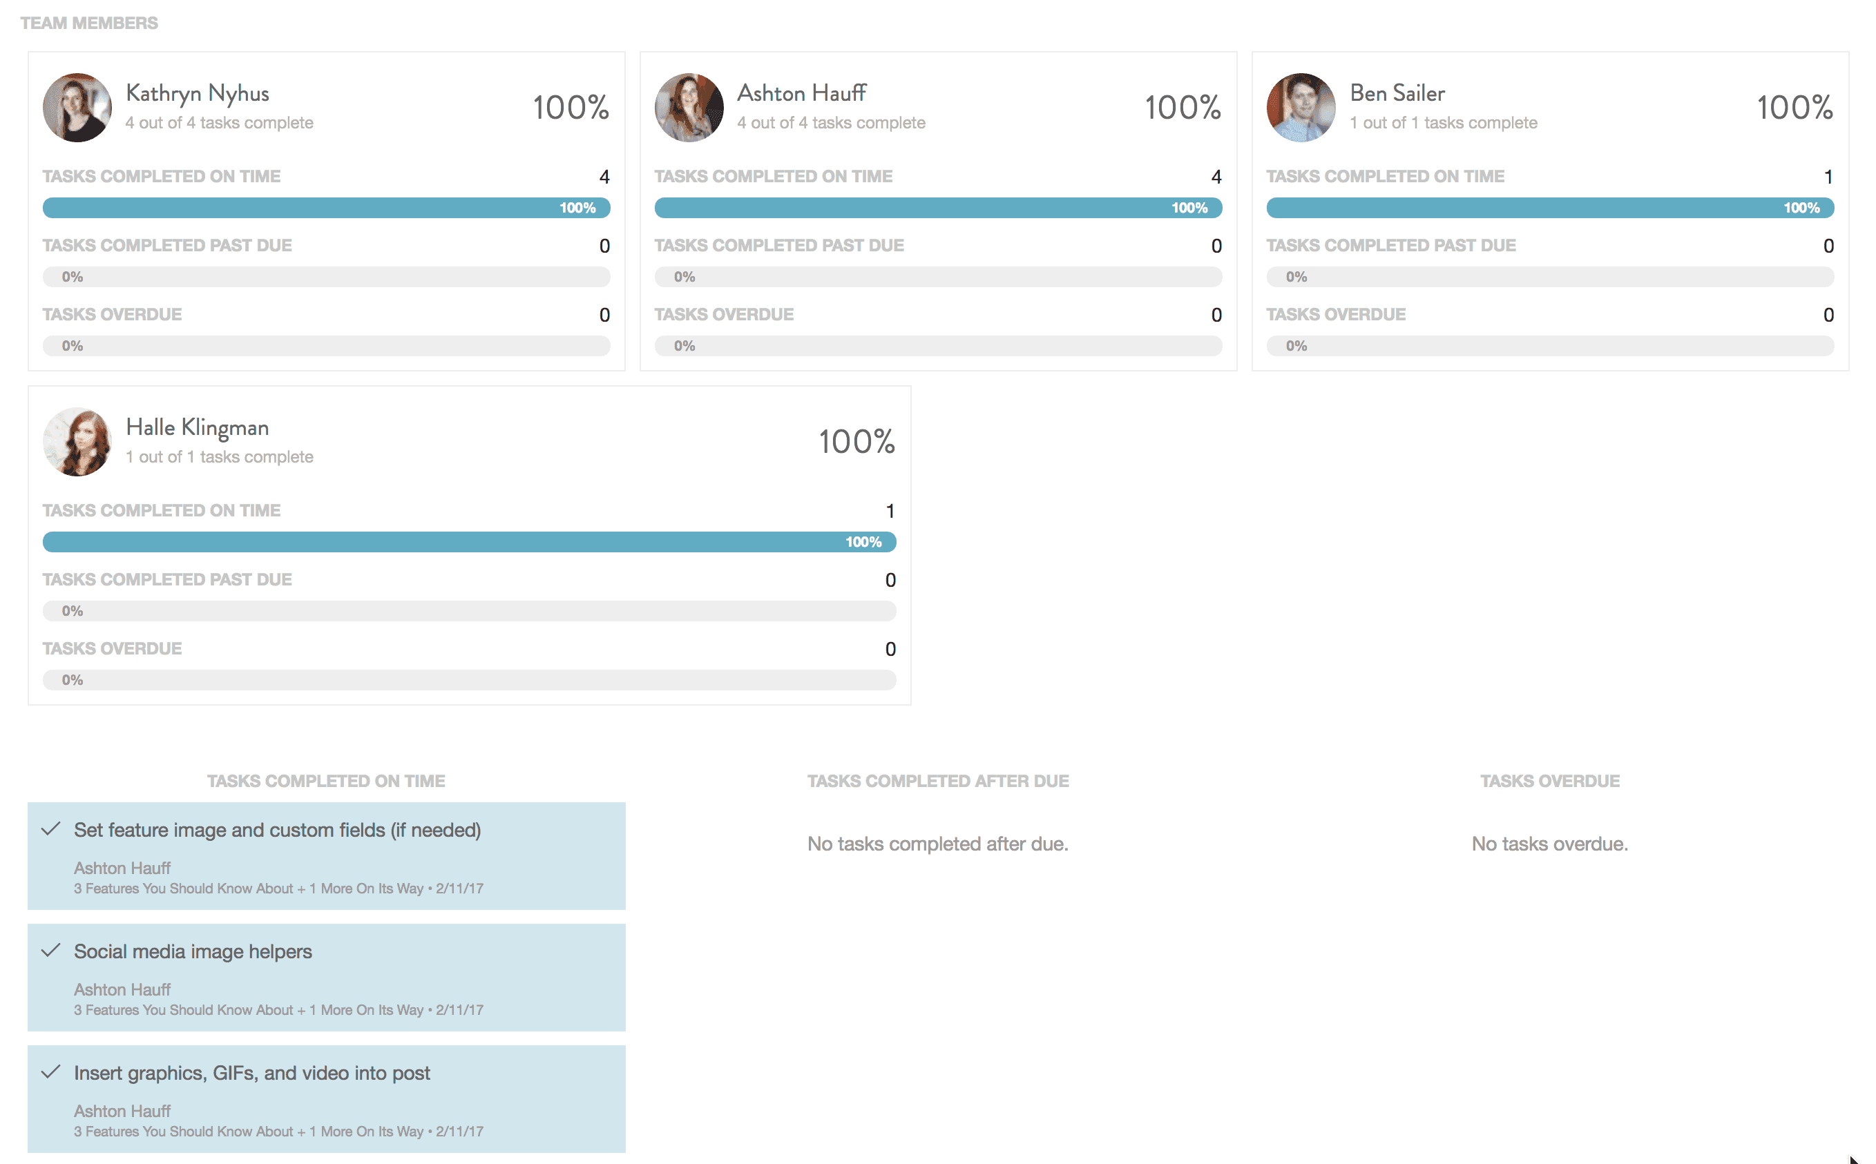Screen dimensions: 1876x1164
Task: Click Ben Sailer 100% completion figure
Action: click(1795, 108)
